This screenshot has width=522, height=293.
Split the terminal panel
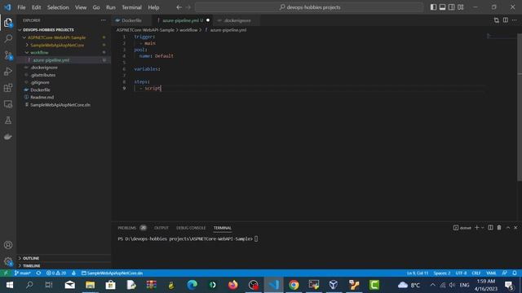click(490, 228)
